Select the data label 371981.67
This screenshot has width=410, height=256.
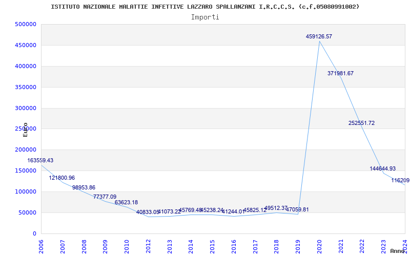pyautogui.click(x=340, y=73)
